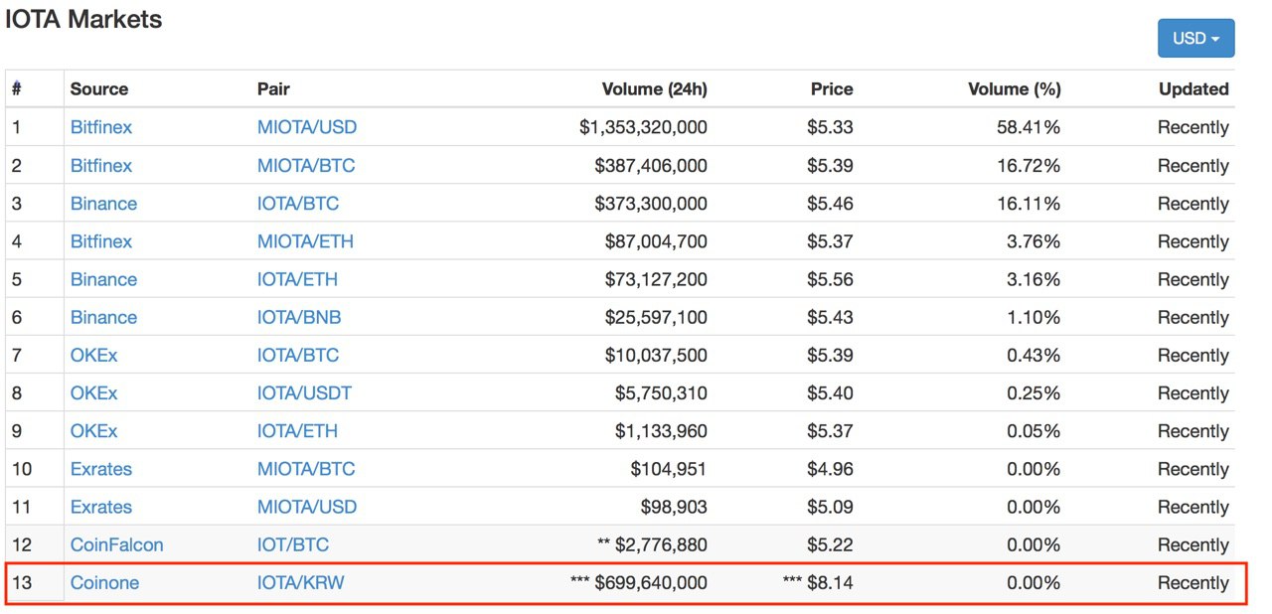Open Exrates link in row 11
Screen dimensions: 1272x614
point(100,507)
